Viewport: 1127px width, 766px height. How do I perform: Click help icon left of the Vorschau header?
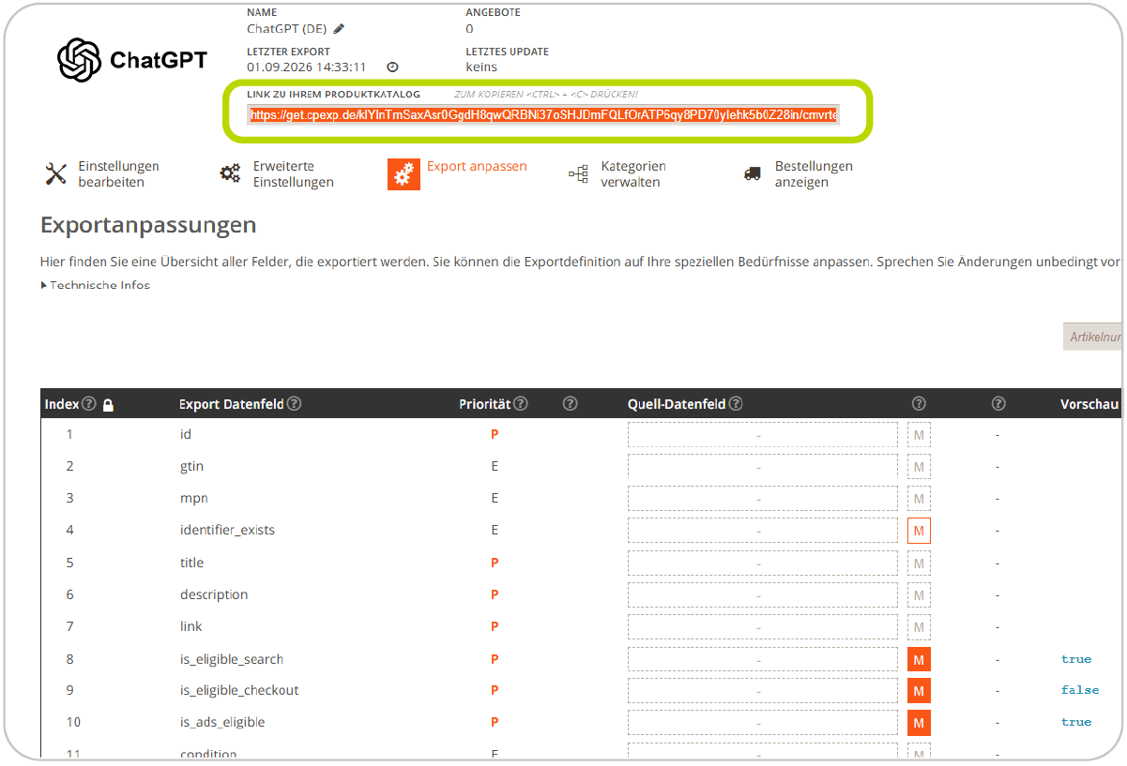998,404
